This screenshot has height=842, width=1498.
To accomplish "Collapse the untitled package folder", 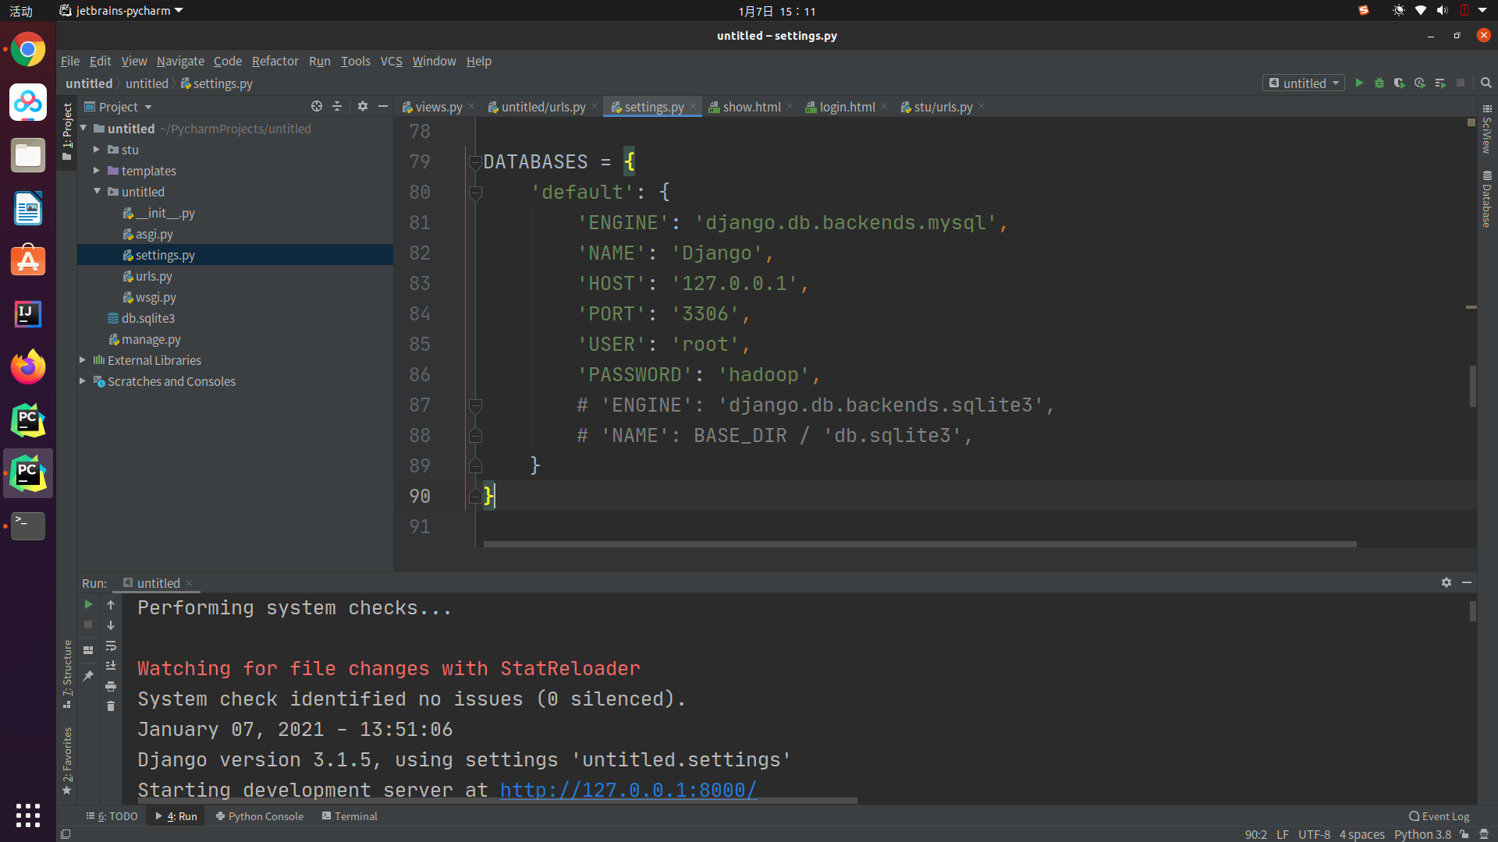I will 97,192.
